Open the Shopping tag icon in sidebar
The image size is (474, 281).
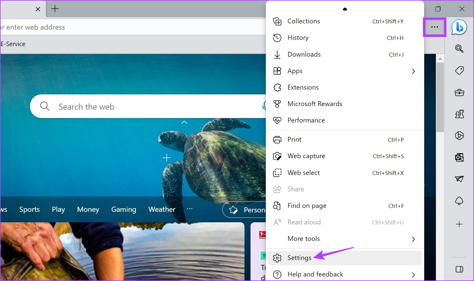pyautogui.click(x=459, y=71)
